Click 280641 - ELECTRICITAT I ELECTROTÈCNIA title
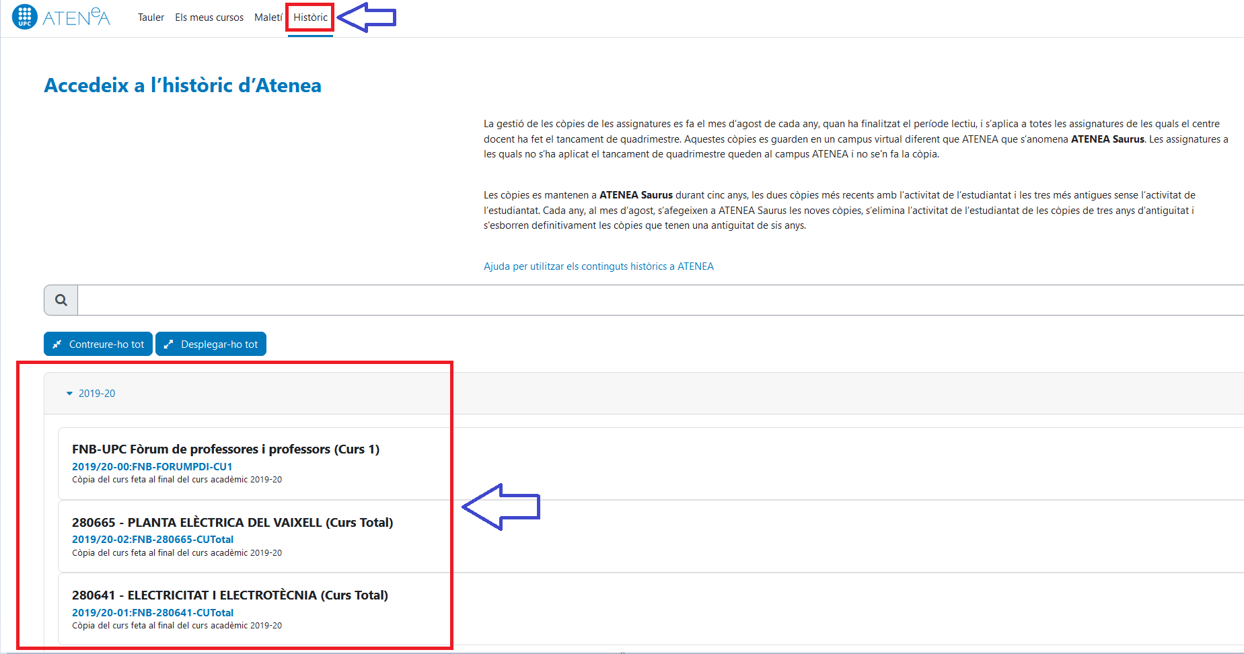 pos(230,595)
